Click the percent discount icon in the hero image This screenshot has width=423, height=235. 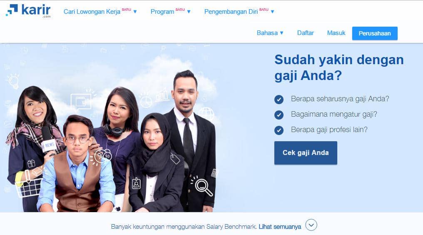pos(100,156)
